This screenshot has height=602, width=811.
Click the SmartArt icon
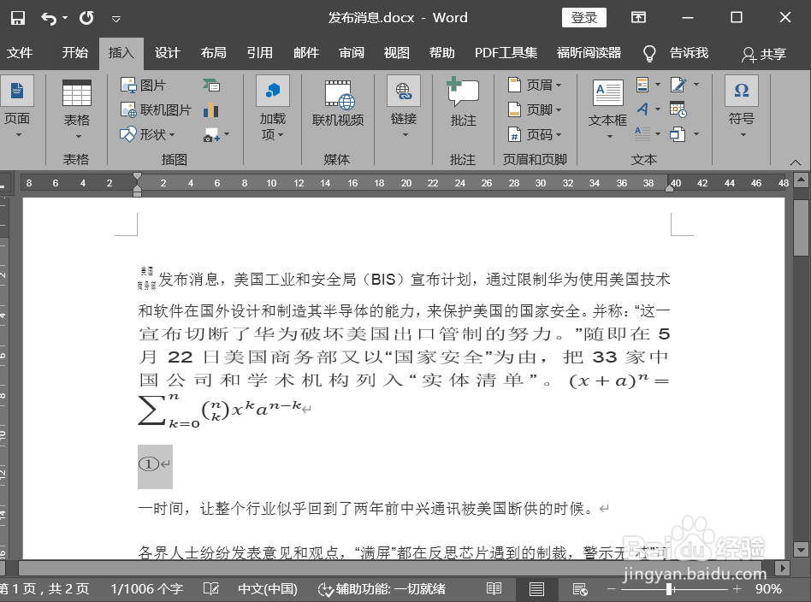tap(211, 85)
